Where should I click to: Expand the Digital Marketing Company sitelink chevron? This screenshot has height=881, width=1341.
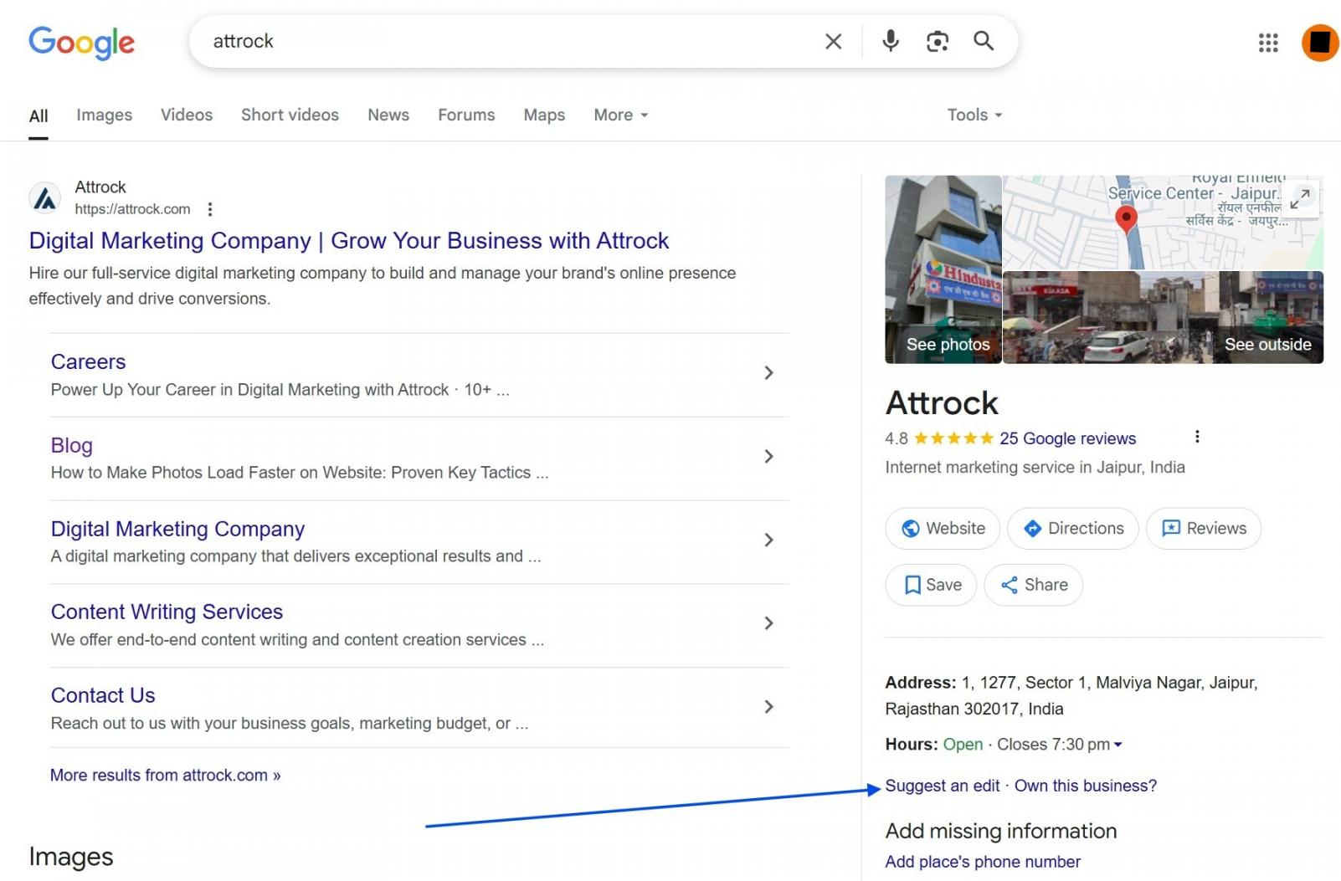(768, 540)
